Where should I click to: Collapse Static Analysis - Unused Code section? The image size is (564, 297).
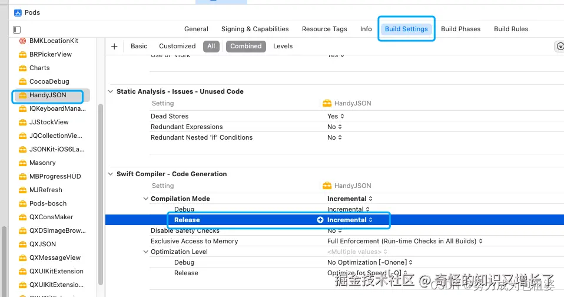(x=111, y=91)
